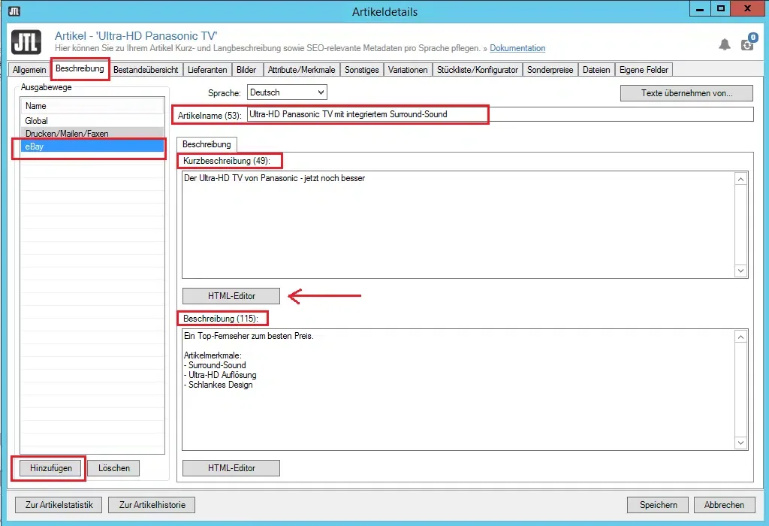Click inside the long Beschreibung text area

pos(458,389)
